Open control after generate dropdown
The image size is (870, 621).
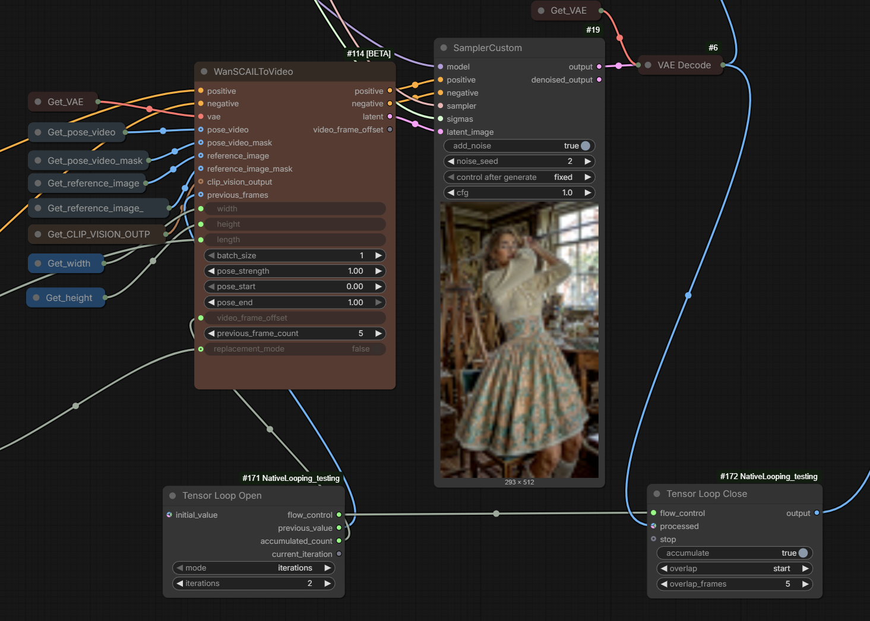[520, 177]
